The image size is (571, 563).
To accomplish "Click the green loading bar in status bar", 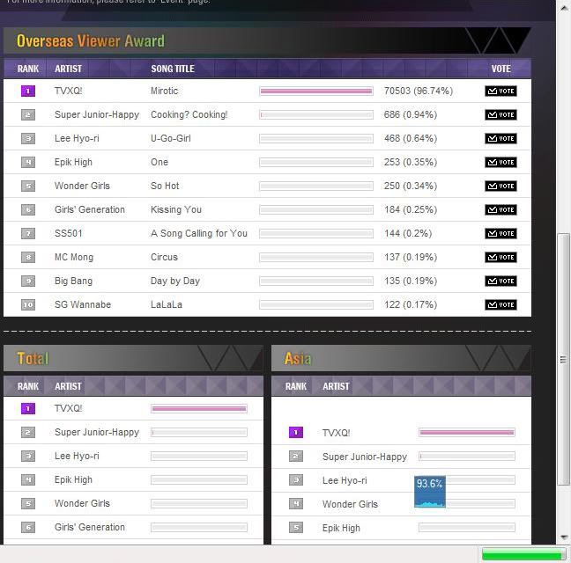I will (x=522, y=554).
